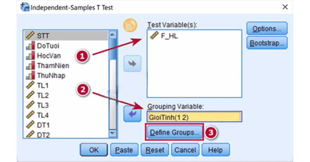This screenshot has height=162, width=310.
Task: Open Help for this dialog
Action: (216, 150)
